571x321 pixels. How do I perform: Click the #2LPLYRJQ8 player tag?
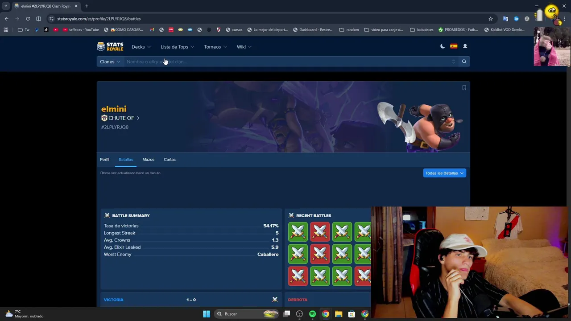click(x=115, y=127)
